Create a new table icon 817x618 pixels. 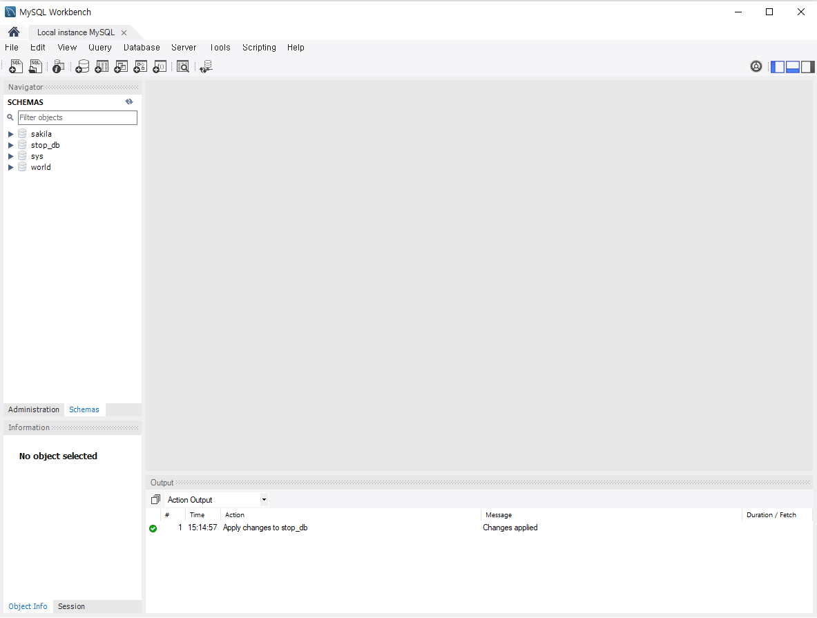(102, 66)
